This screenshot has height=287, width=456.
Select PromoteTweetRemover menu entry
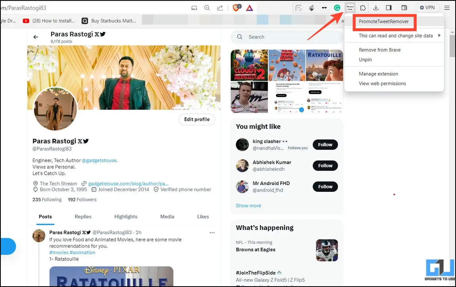(x=383, y=21)
